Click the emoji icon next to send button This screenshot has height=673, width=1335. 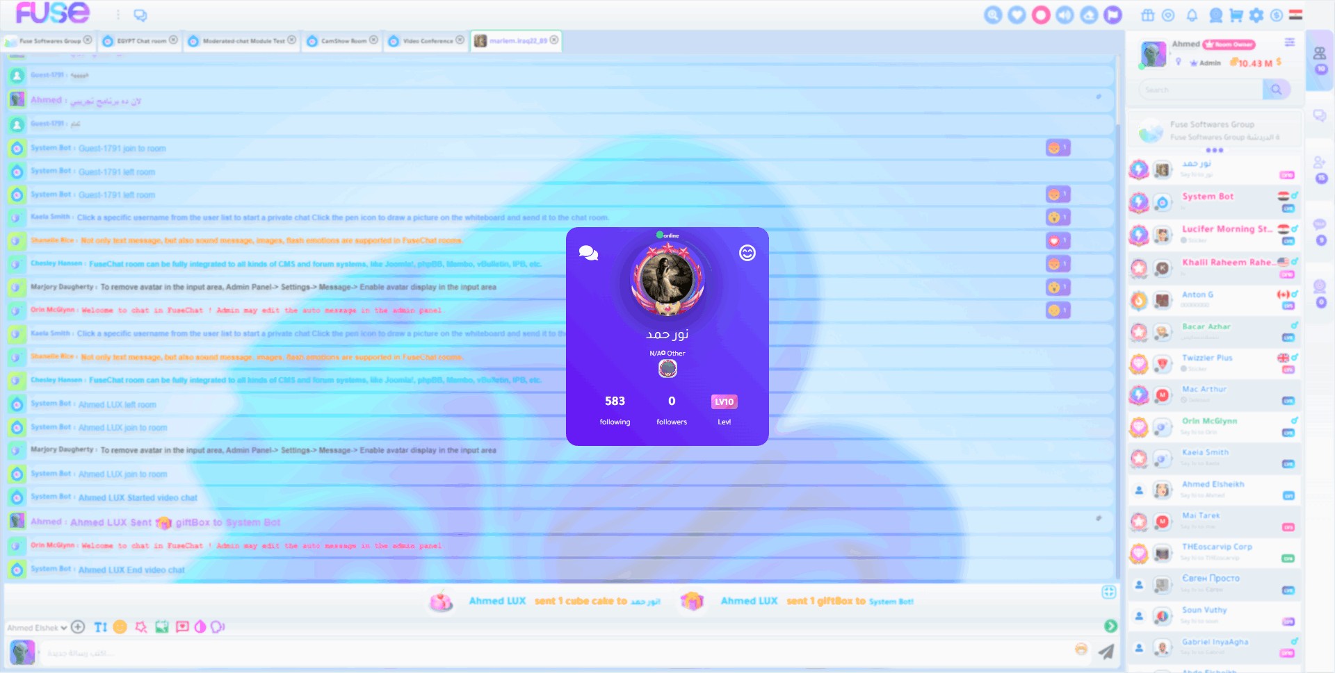pyautogui.click(x=1081, y=649)
